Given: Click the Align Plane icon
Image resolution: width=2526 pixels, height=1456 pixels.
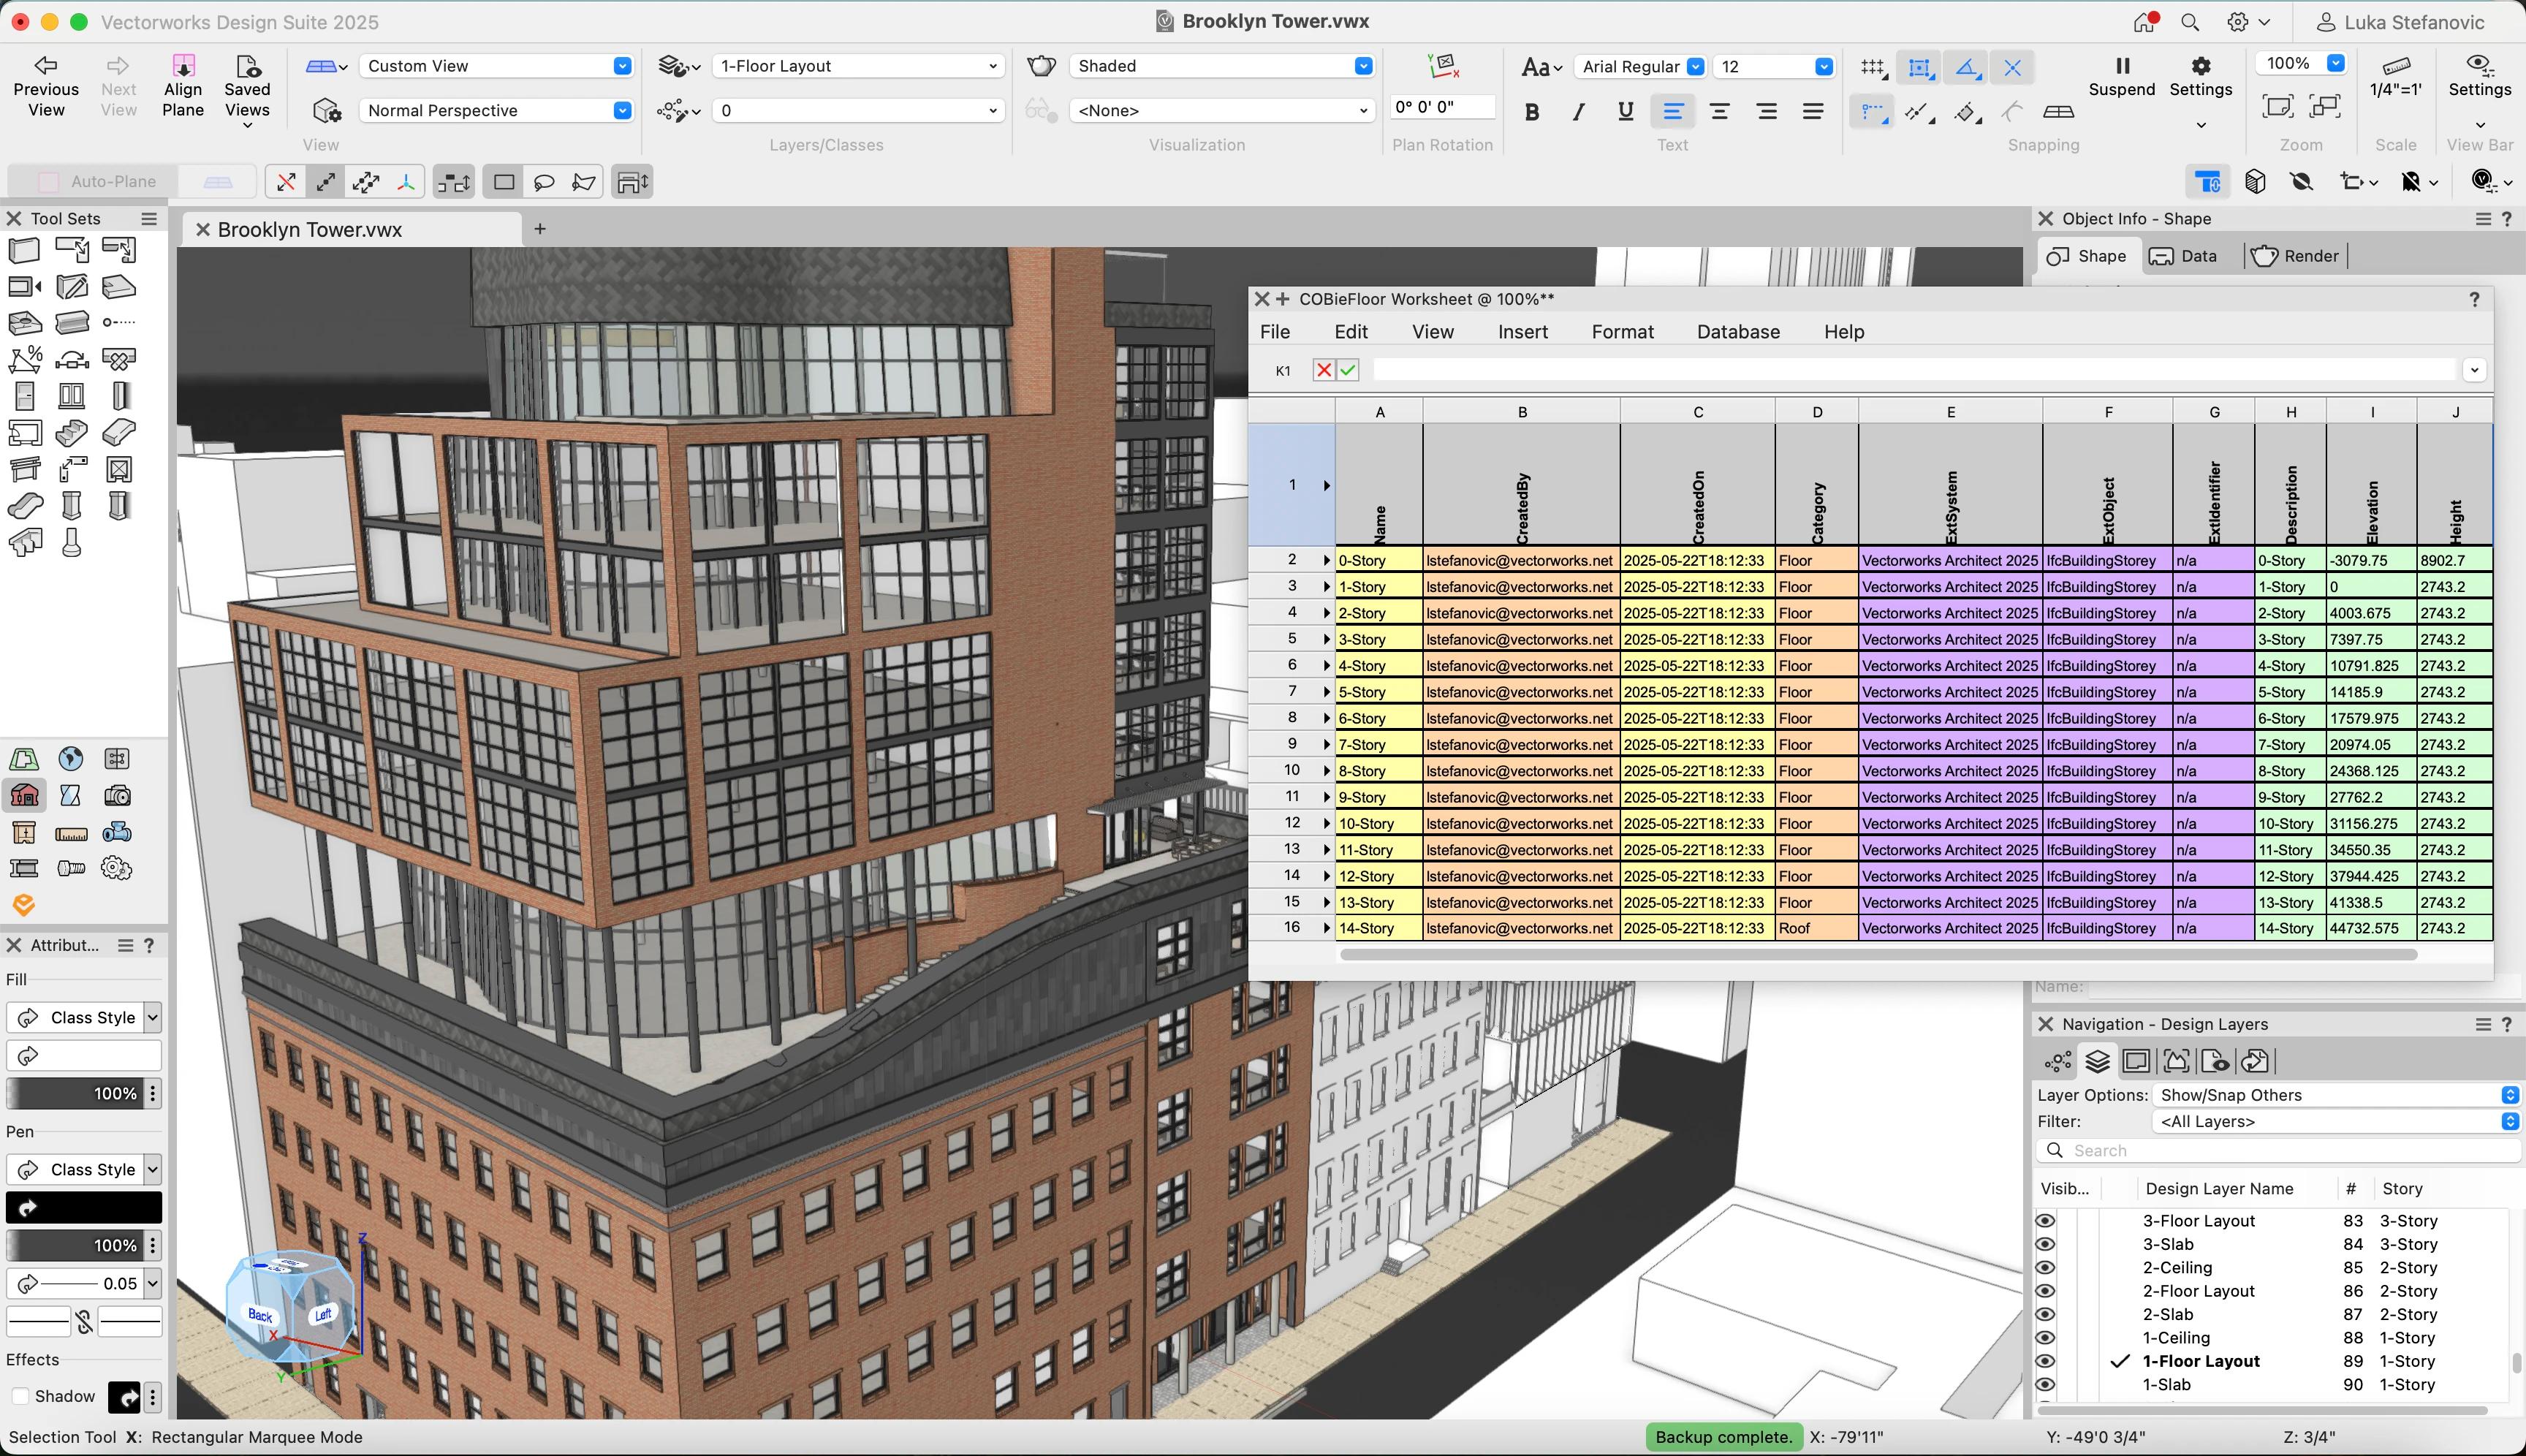Looking at the screenshot, I should coord(183,65).
